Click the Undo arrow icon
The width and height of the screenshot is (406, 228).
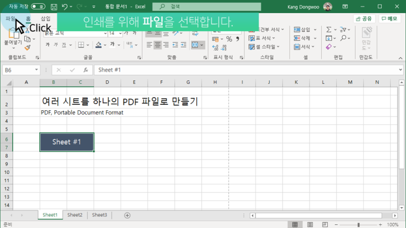(x=64, y=7)
